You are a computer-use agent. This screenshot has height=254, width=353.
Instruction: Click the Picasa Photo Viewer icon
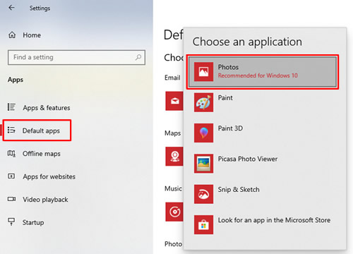[x=203, y=164]
